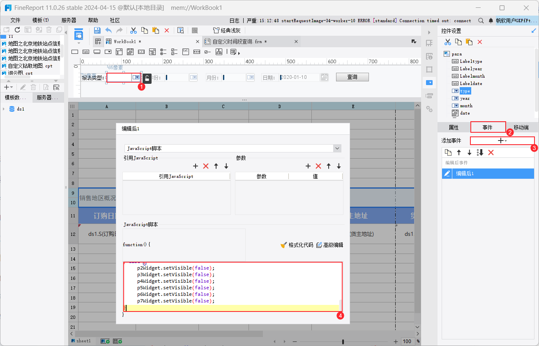
Task: Paste using the main toolbar clipboard icon
Action: [155, 30]
